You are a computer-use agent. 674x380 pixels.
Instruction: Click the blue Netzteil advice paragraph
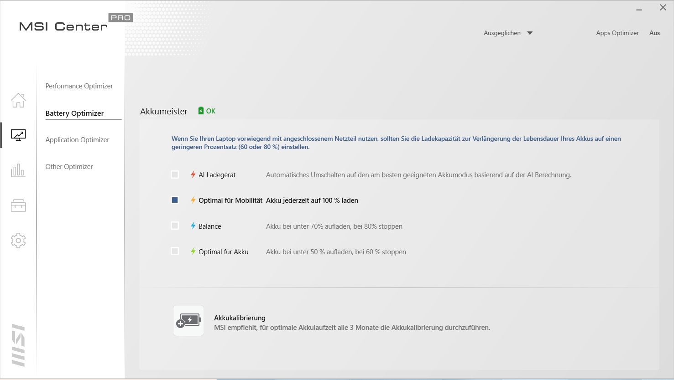pyautogui.click(x=396, y=143)
